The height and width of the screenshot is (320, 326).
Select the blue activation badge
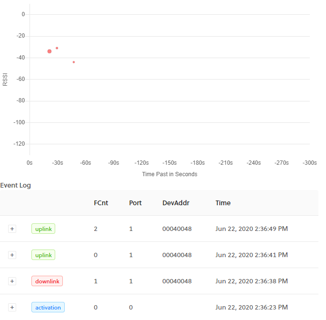(48, 308)
